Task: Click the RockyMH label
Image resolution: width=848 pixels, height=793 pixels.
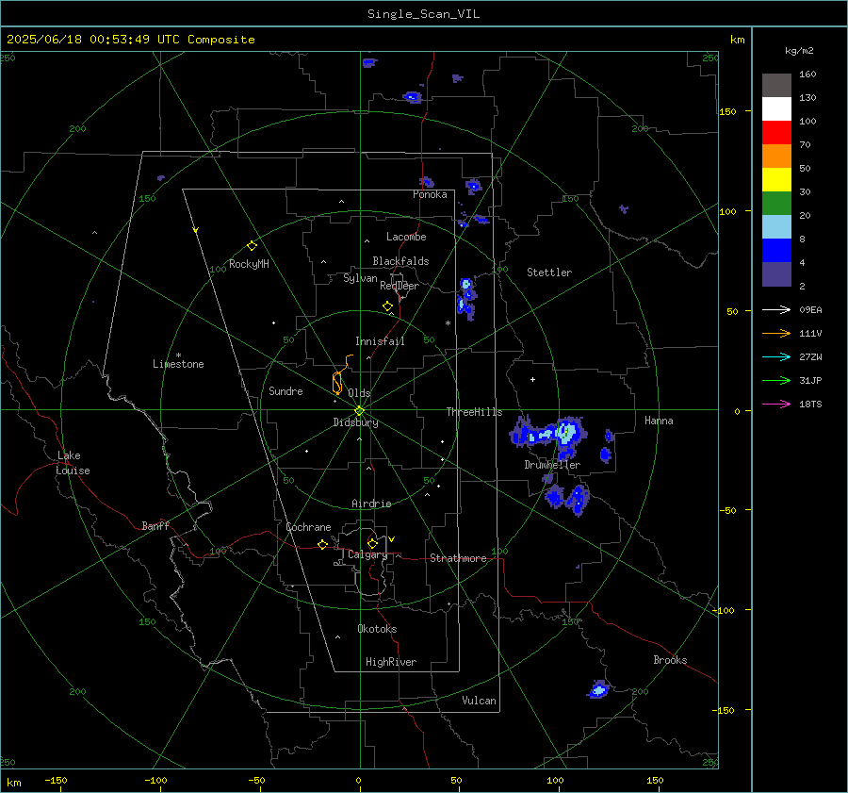Action: [x=249, y=264]
